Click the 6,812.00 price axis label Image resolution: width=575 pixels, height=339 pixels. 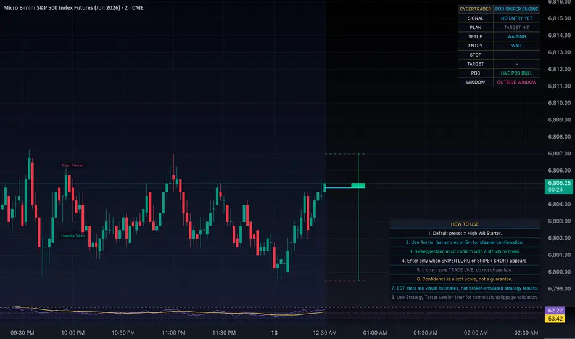click(x=559, y=69)
